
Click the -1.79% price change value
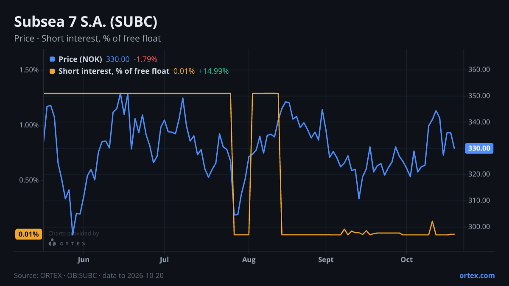145,59
